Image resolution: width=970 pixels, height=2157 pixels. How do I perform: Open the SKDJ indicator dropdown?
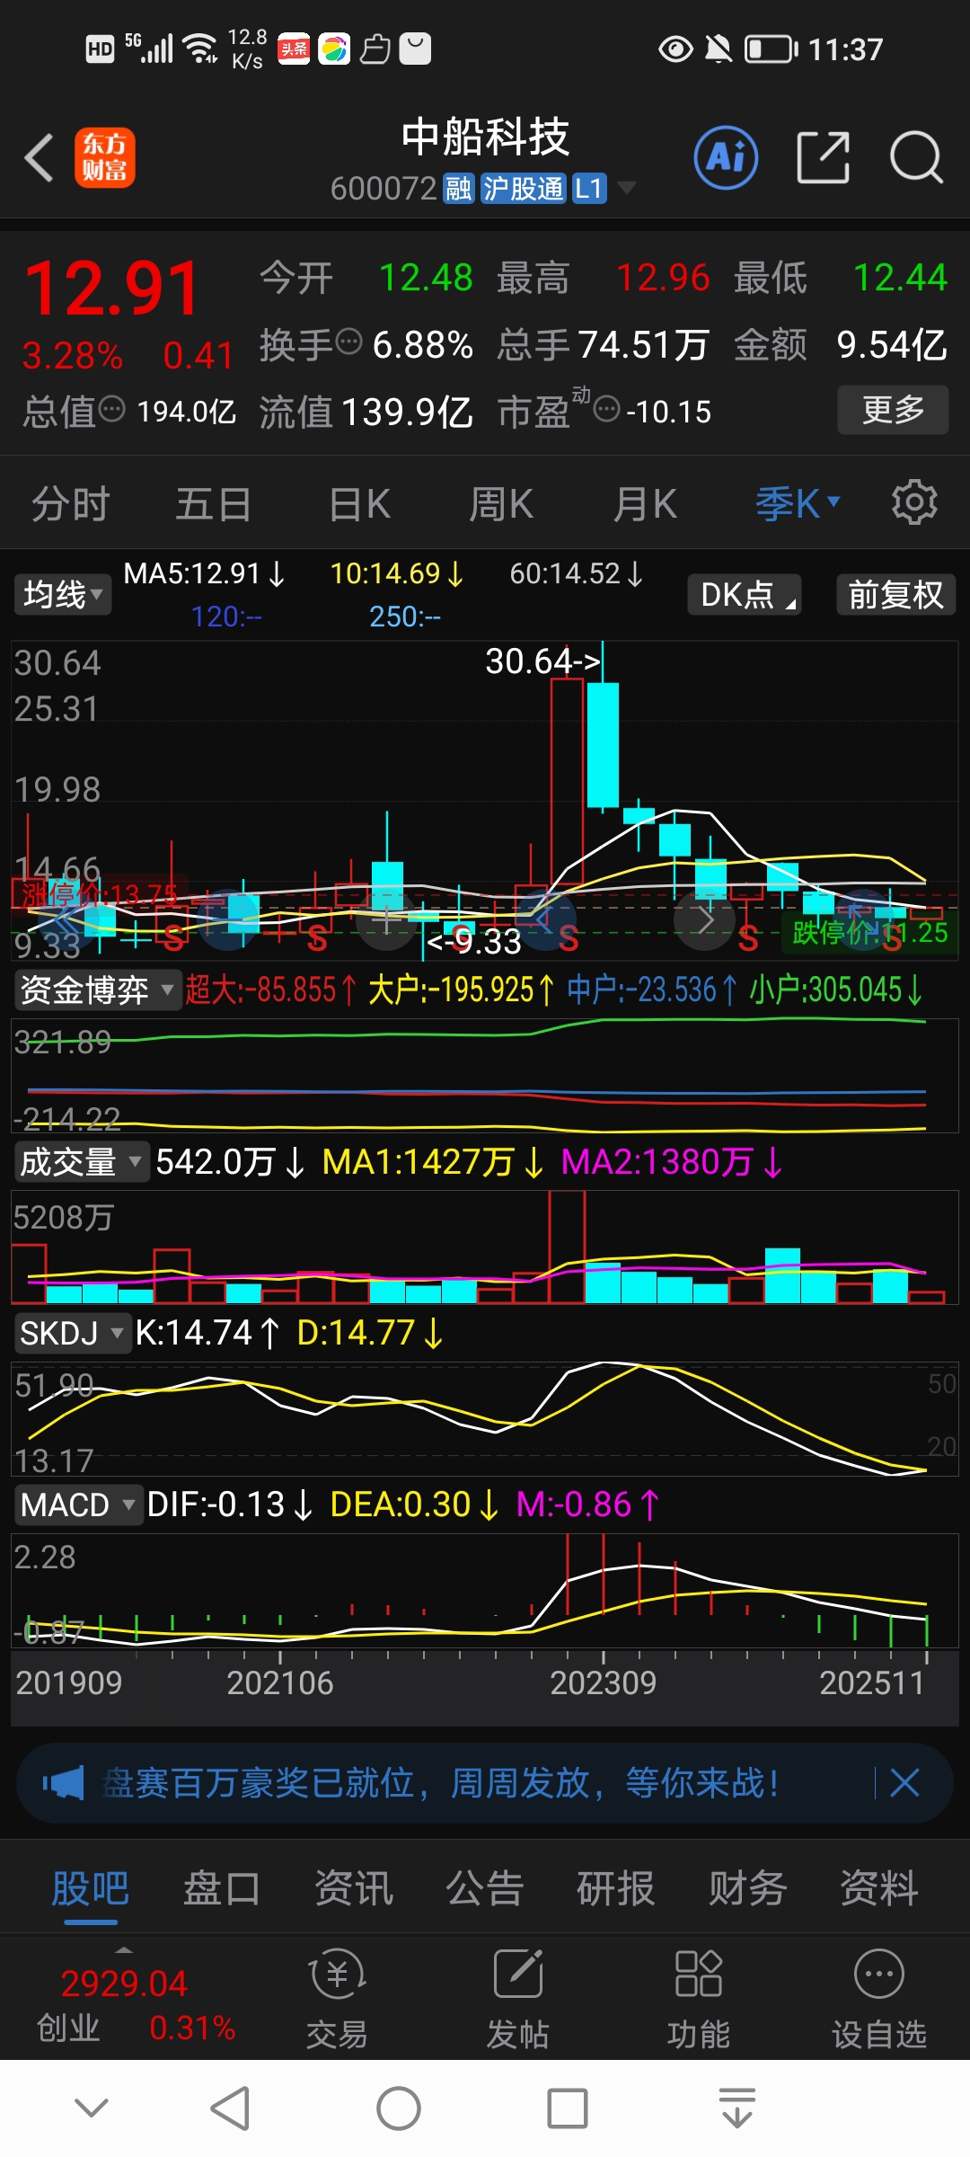click(72, 1333)
